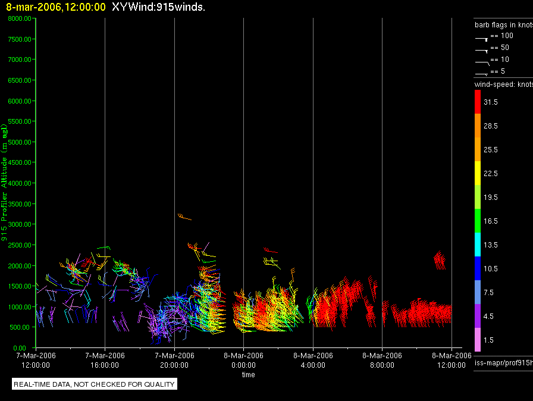
Task: Click the '== 5' barb legend value
Action: [x=498, y=71]
